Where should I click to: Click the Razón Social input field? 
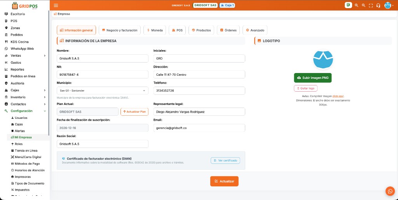pos(103,144)
